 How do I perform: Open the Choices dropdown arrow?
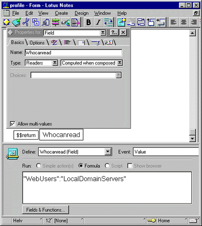pyautogui.click(x=118, y=75)
